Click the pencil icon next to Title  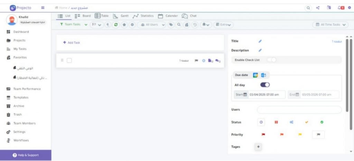(260, 41)
